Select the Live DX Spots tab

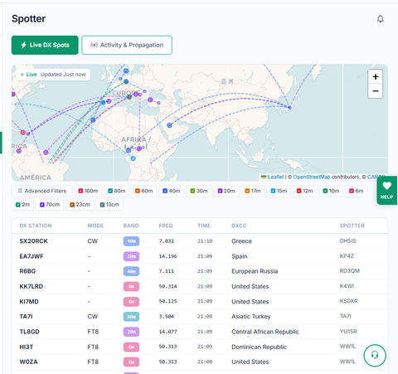45,45
